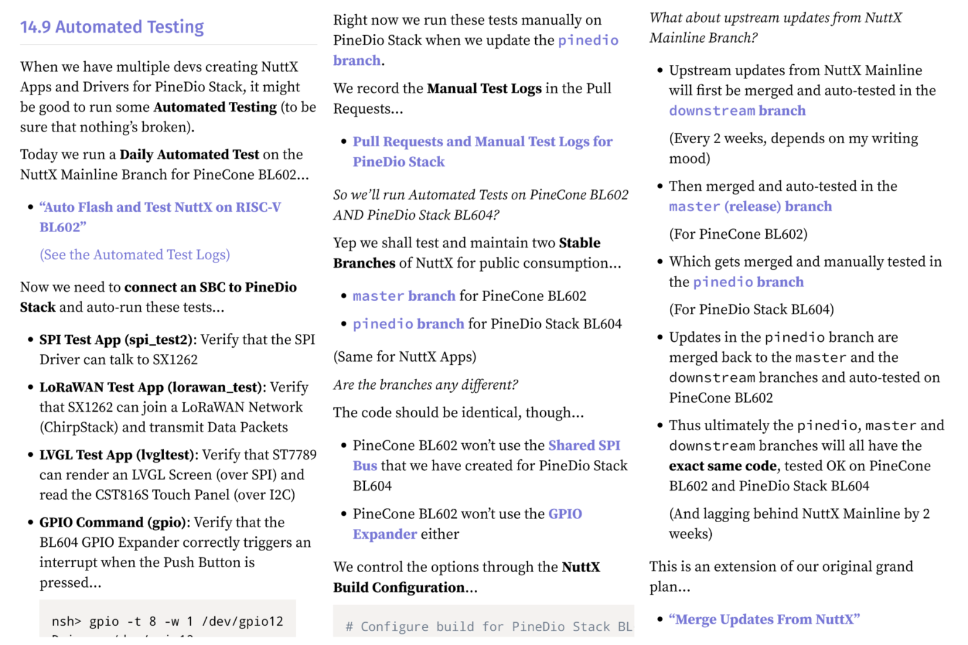Click the master branch link for PineCone BL602
The width and height of the screenshot is (968, 645).
tap(404, 296)
